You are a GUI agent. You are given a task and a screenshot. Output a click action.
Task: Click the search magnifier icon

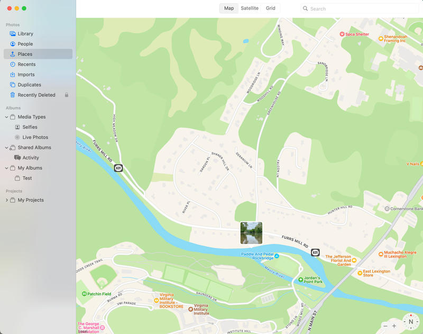[x=305, y=8]
